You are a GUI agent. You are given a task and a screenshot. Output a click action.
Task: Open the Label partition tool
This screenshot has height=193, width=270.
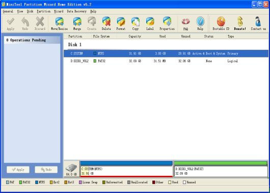[150, 24]
